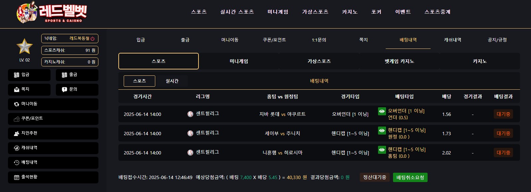Click the calendar icon for 출석현황
The height and width of the screenshot is (192, 531).
pyautogui.click(x=17, y=177)
